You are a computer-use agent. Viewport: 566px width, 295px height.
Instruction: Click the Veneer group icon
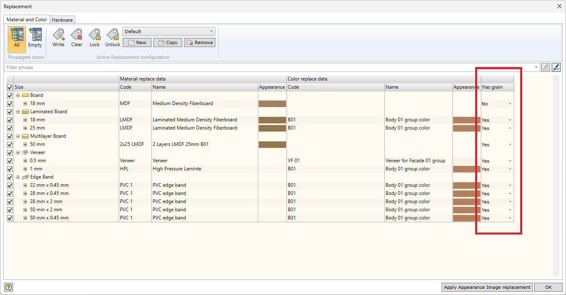(25, 152)
